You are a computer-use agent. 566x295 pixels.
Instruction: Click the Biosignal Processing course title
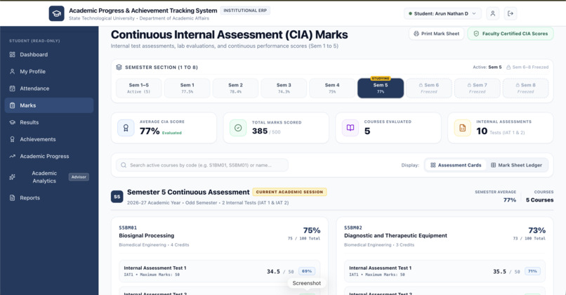tap(147, 235)
